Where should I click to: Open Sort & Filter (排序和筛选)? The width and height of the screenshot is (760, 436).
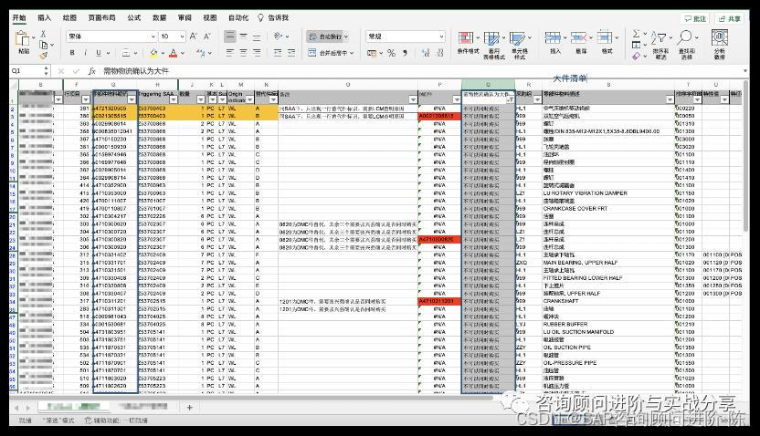point(660,44)
